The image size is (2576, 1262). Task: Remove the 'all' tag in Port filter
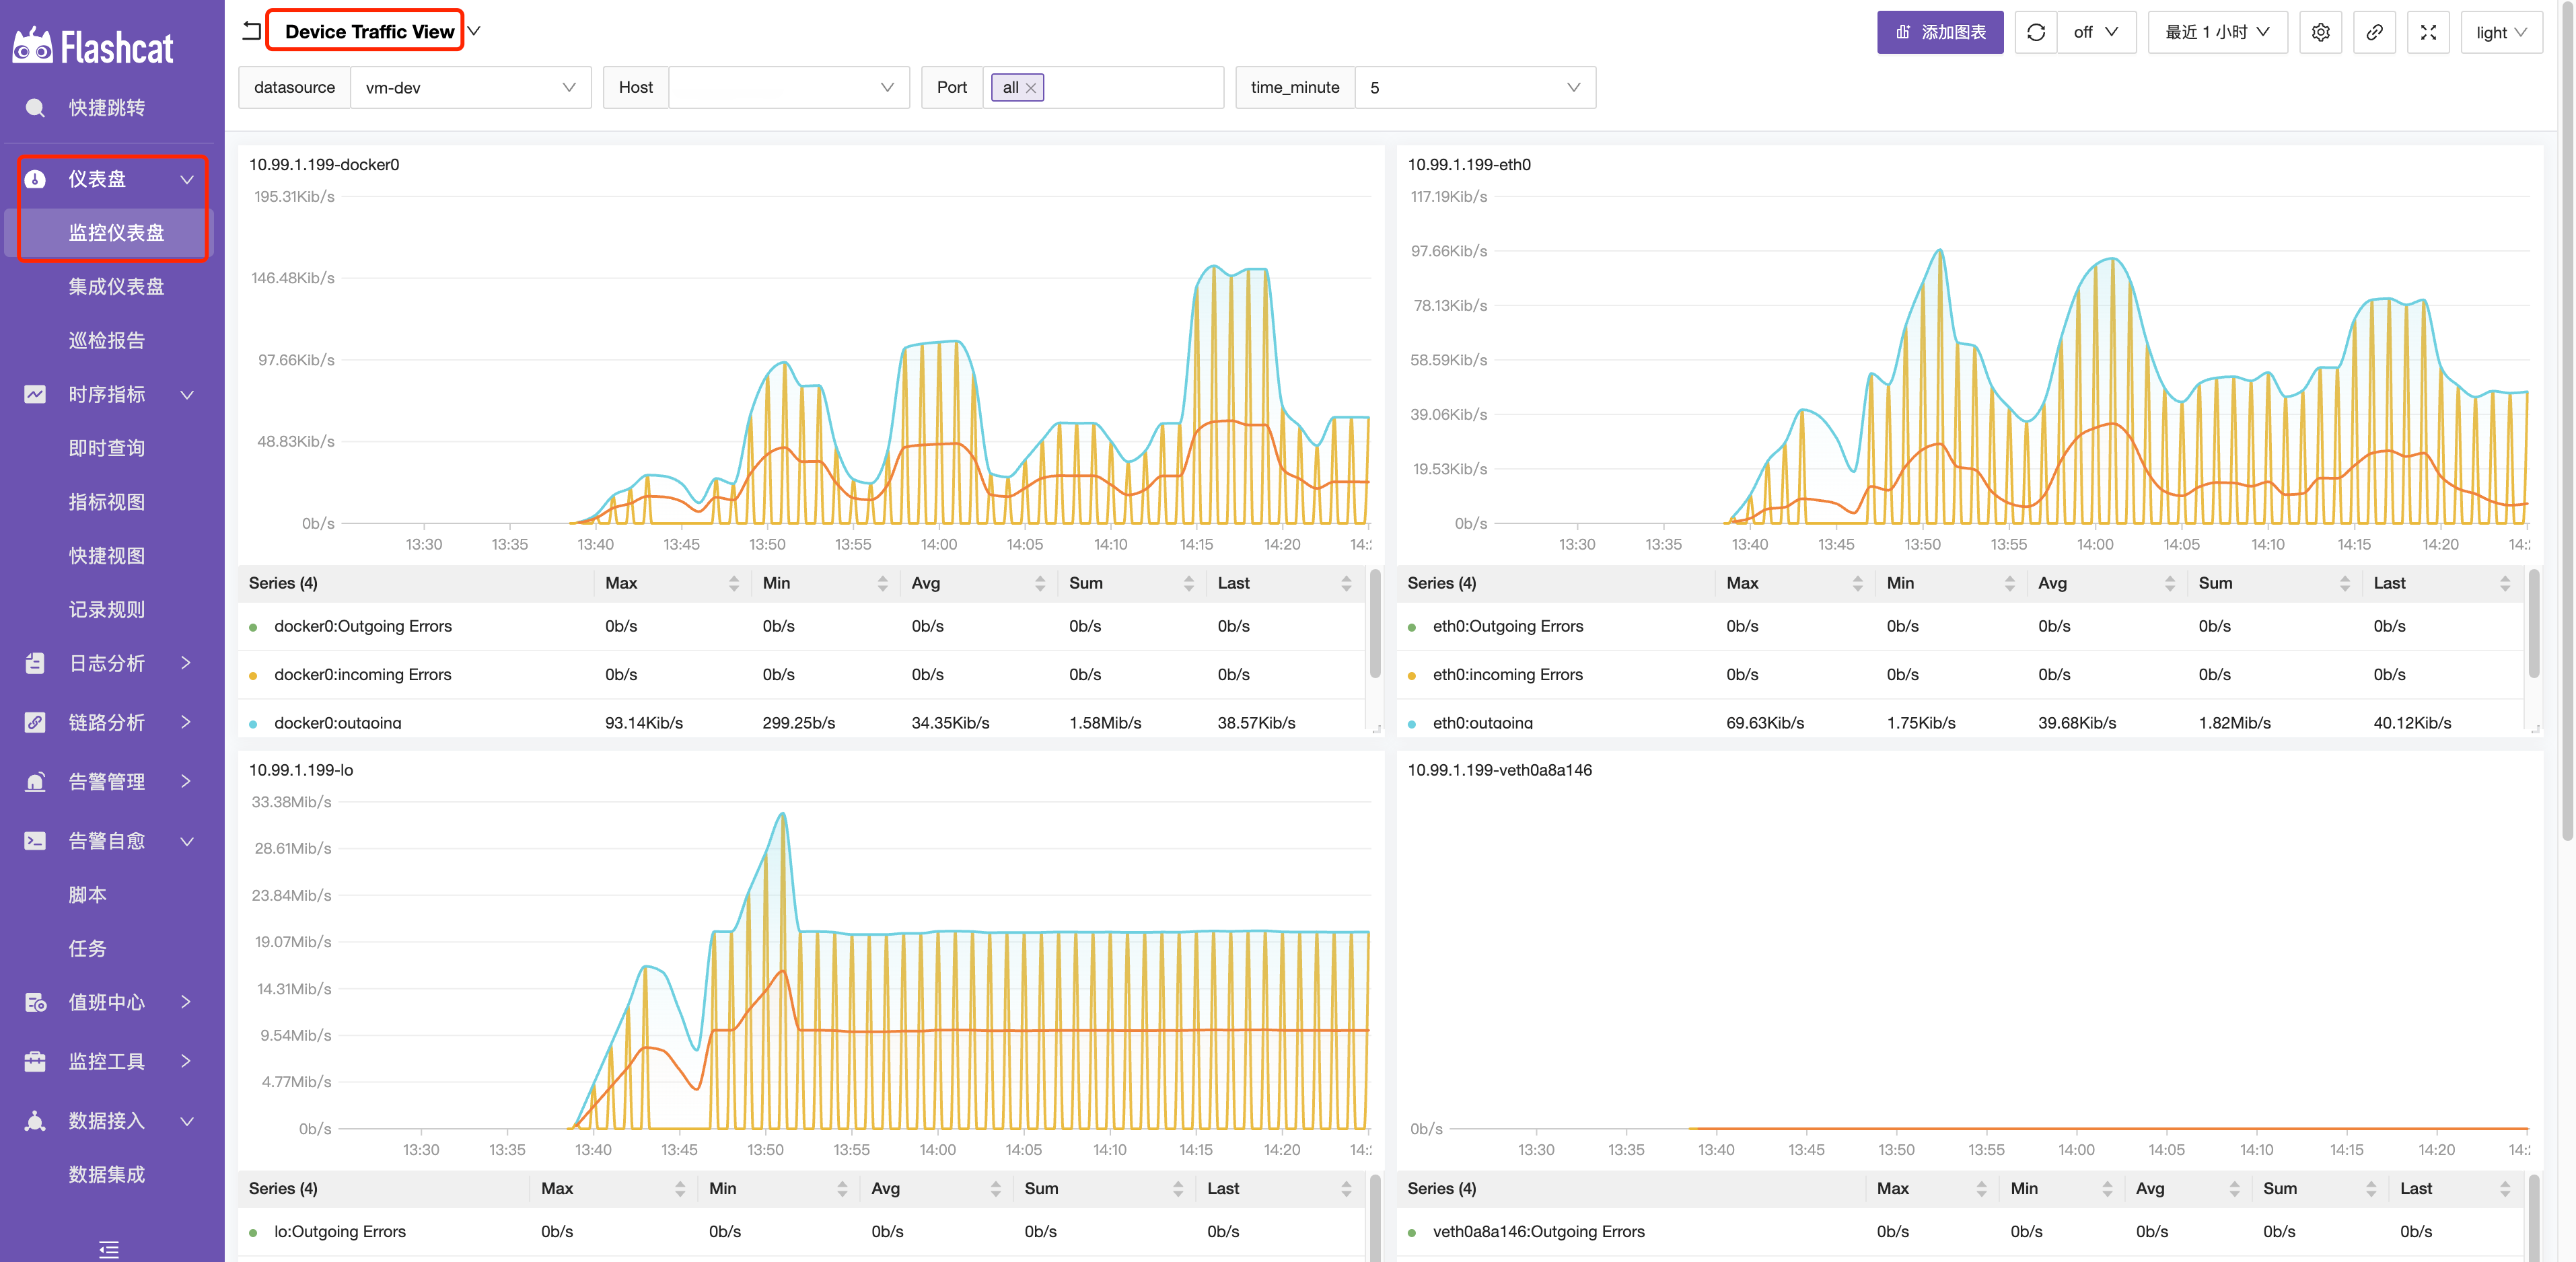tap(1031, 88)
